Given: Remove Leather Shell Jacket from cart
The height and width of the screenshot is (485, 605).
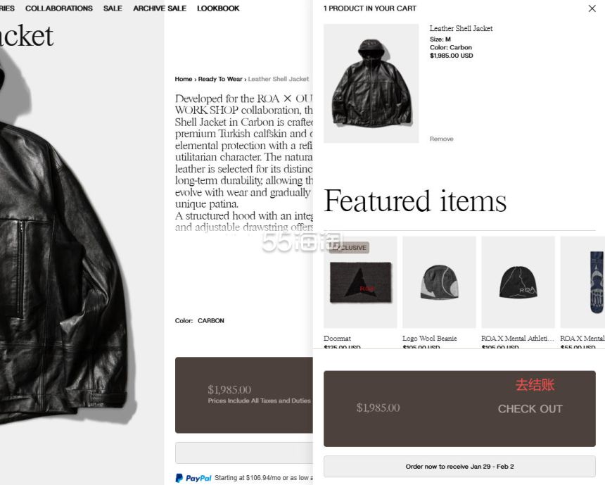Looking at the screenshot, I should [x=441, y=139].
